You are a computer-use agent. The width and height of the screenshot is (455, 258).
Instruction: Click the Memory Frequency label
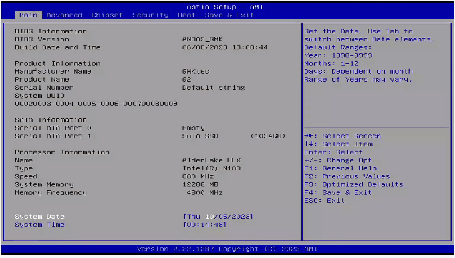coord(51,193)
